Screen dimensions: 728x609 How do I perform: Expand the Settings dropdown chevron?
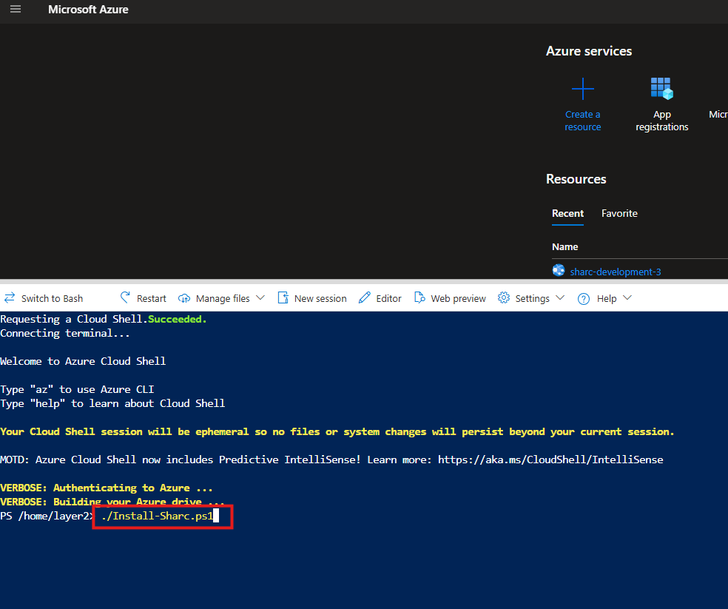pyautogui.click(x=561, y=297)
